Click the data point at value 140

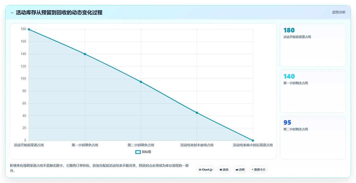[x=85, y=54]
